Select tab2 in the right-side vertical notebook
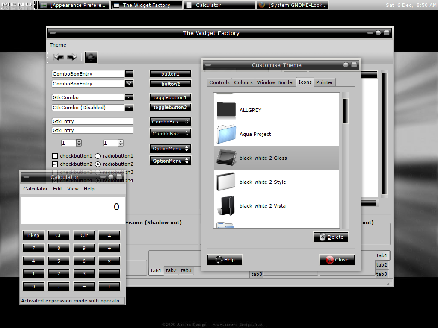The width and height of the screenshot is (438, 328). (x=382, y=265)
